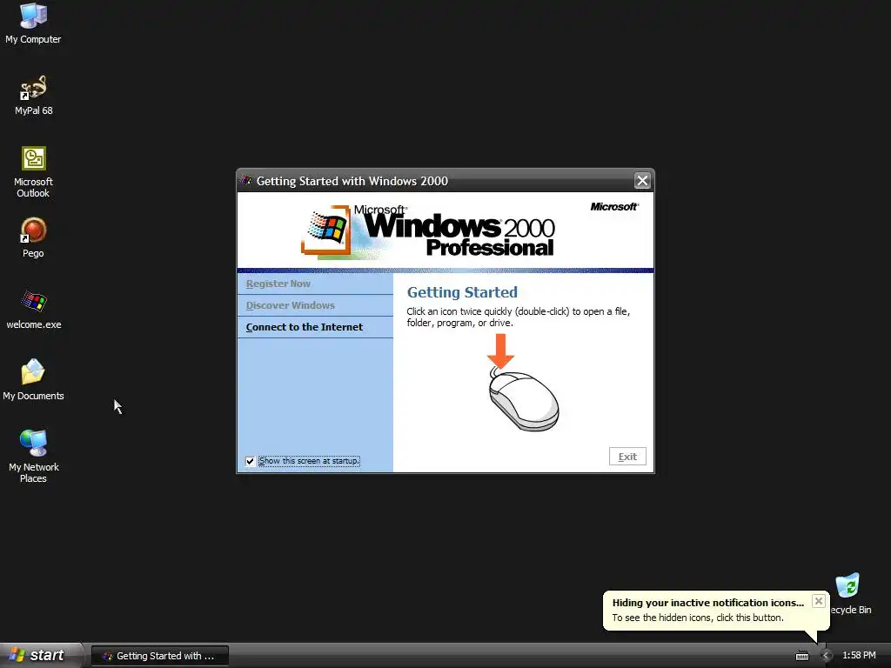This screenshot has height=668, width=891.
Task: Select the My Network Places icon
Action: pos(33,456)
